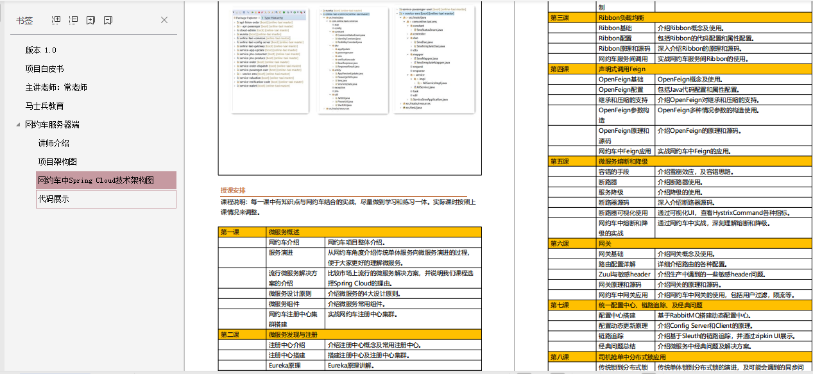Click the 第七课 table cell

(x=572, y=305)
